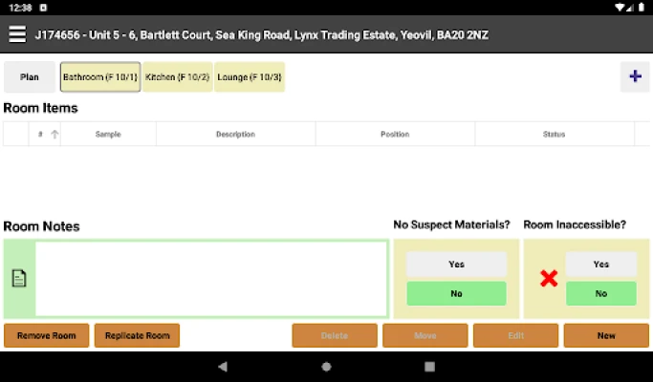
Task: Tap the room notes document icon
Action: (19, 279)
